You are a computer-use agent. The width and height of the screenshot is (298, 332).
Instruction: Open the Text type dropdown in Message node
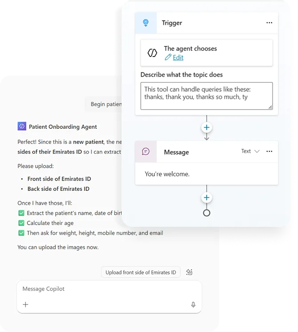pyautogui.click(x=250, y=151)
